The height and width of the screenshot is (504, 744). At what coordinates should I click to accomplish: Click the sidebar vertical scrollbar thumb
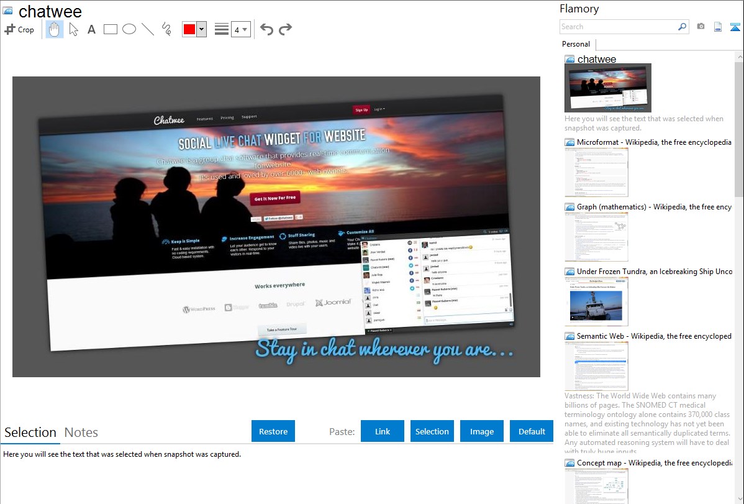coord(739,128)
